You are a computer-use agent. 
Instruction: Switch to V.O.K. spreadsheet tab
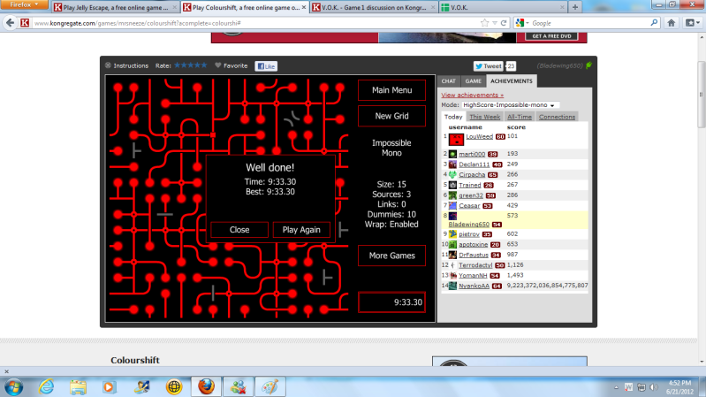point(503,7)
